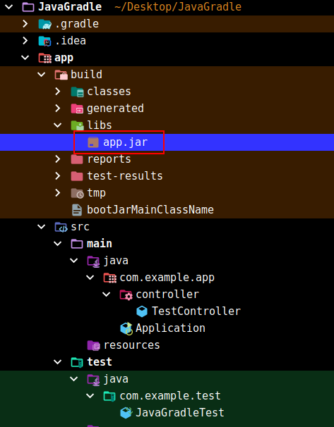The height and width of the screenshot is (427, 334).
Task: Collapse the src directory chevron
Action: point(41,227)
